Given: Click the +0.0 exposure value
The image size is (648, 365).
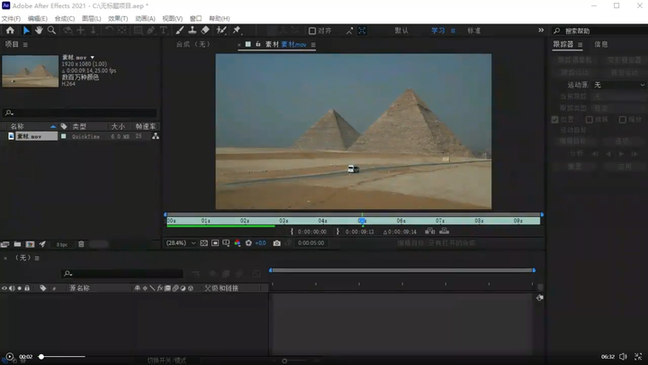Looking at the screenshot, I should click(x=260, y=243).
